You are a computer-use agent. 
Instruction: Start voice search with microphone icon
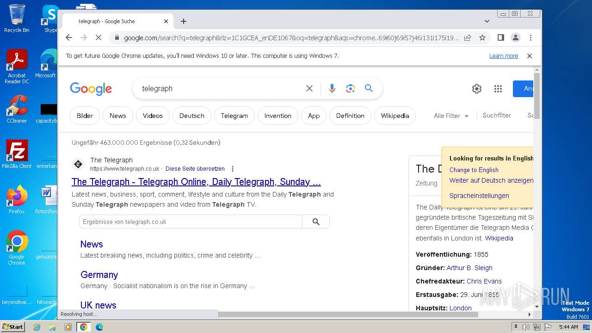click(332, 88)
